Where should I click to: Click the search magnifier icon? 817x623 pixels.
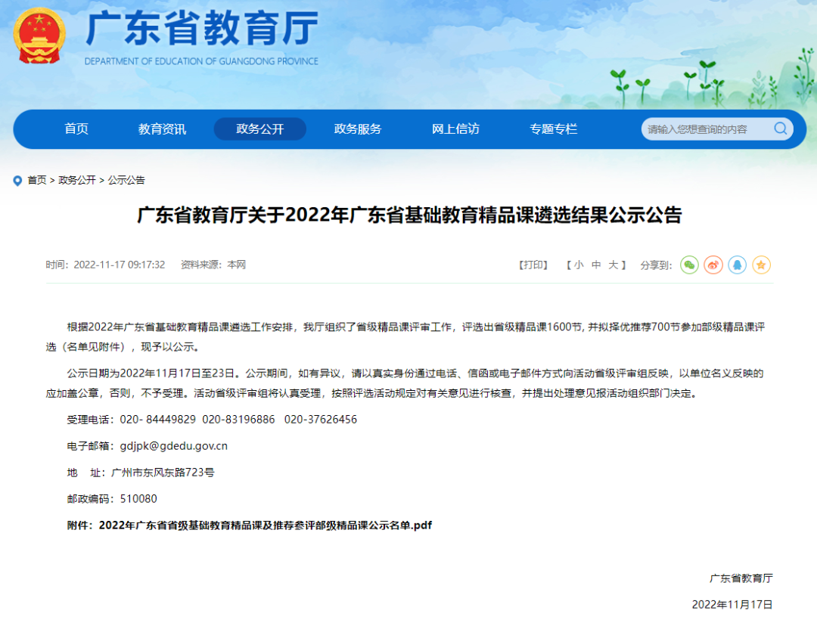[781, 129]
